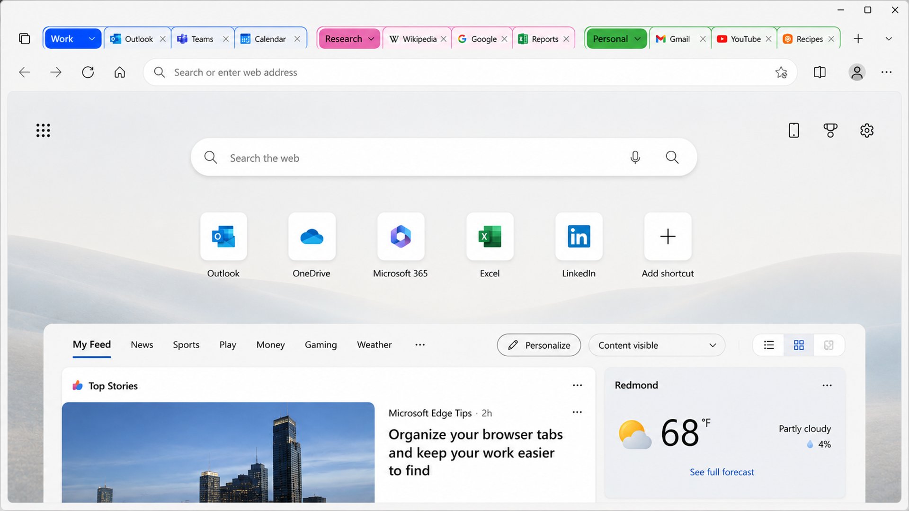Close the Teams tab

point(226,39)
